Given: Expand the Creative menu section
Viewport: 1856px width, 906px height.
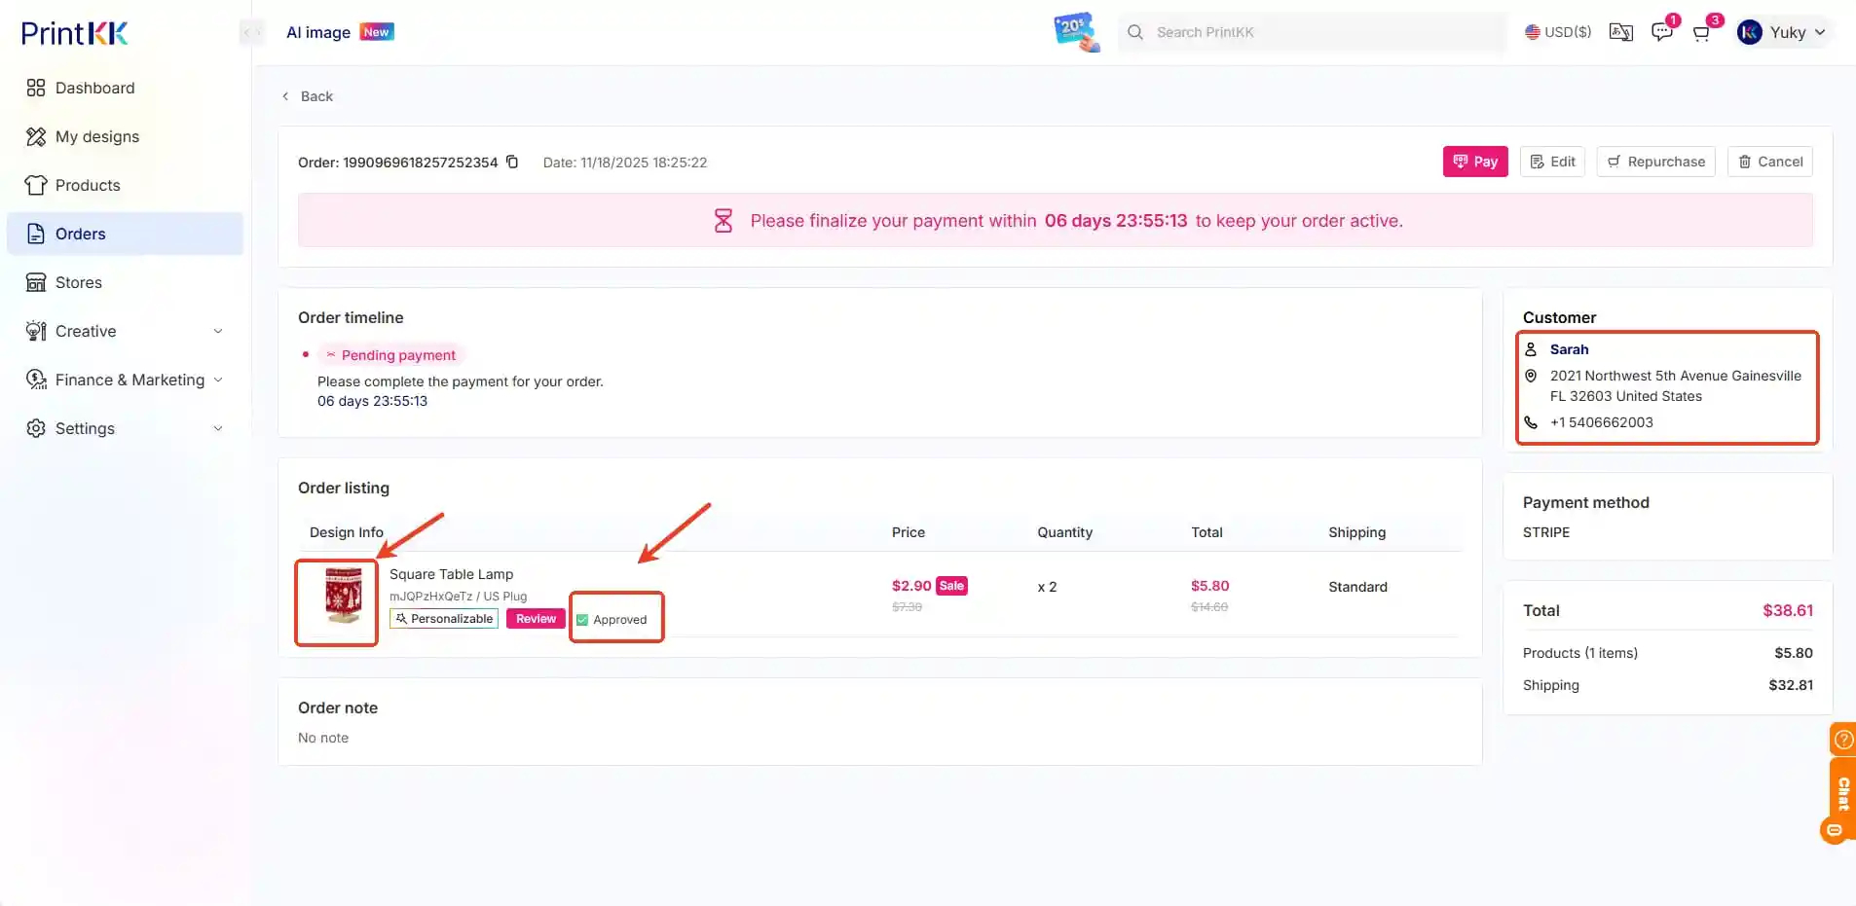Looking at the screenshot, I should [x=87, y=331].
